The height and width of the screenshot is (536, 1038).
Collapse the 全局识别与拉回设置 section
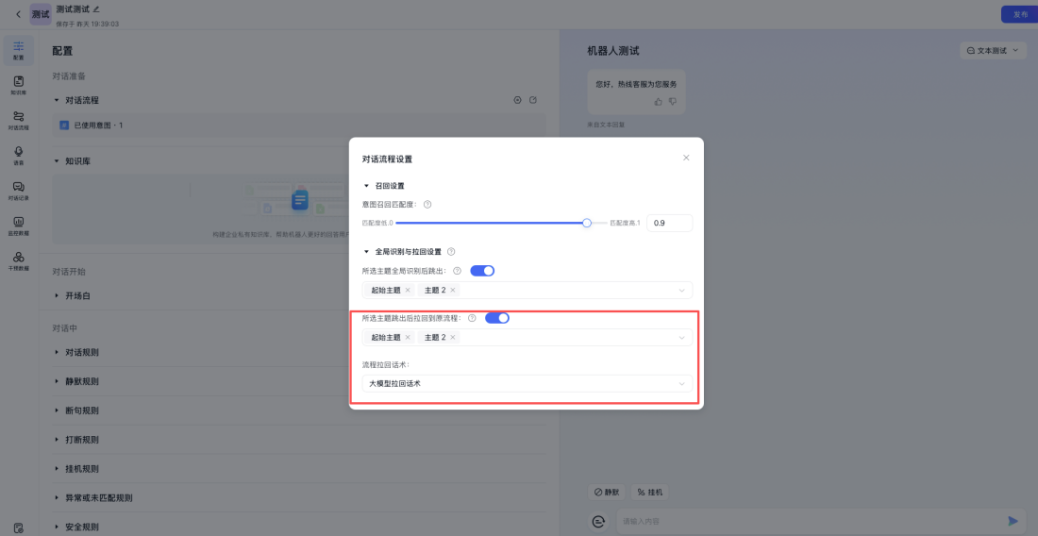pos(366,251)
